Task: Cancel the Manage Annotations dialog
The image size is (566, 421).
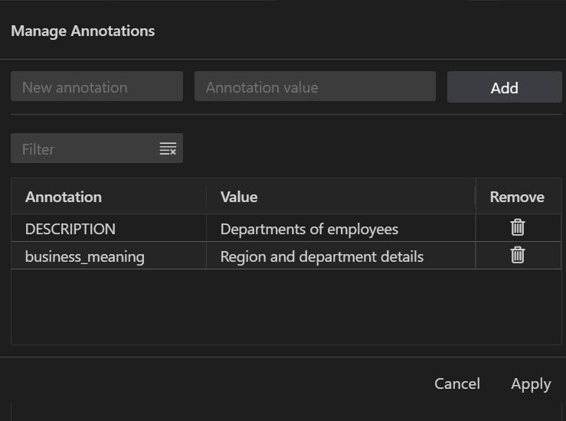Action: click(x=457, y=383)
